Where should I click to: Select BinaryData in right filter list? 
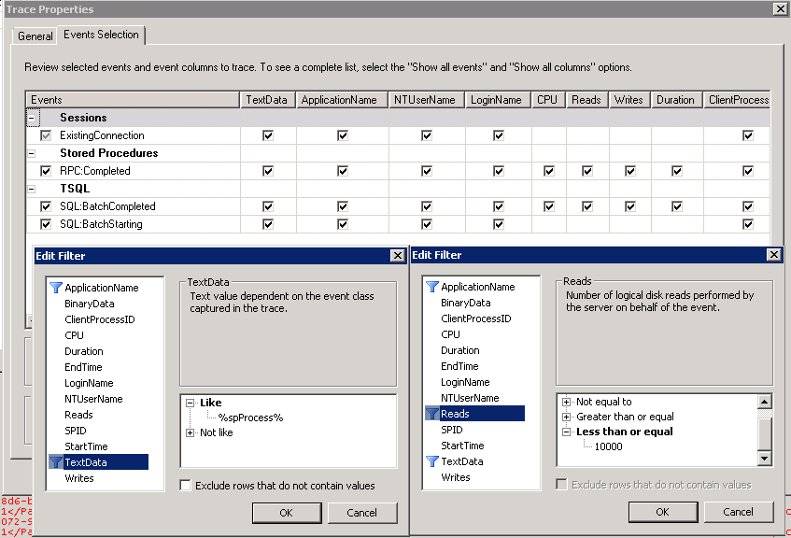(x=466, y=303)
